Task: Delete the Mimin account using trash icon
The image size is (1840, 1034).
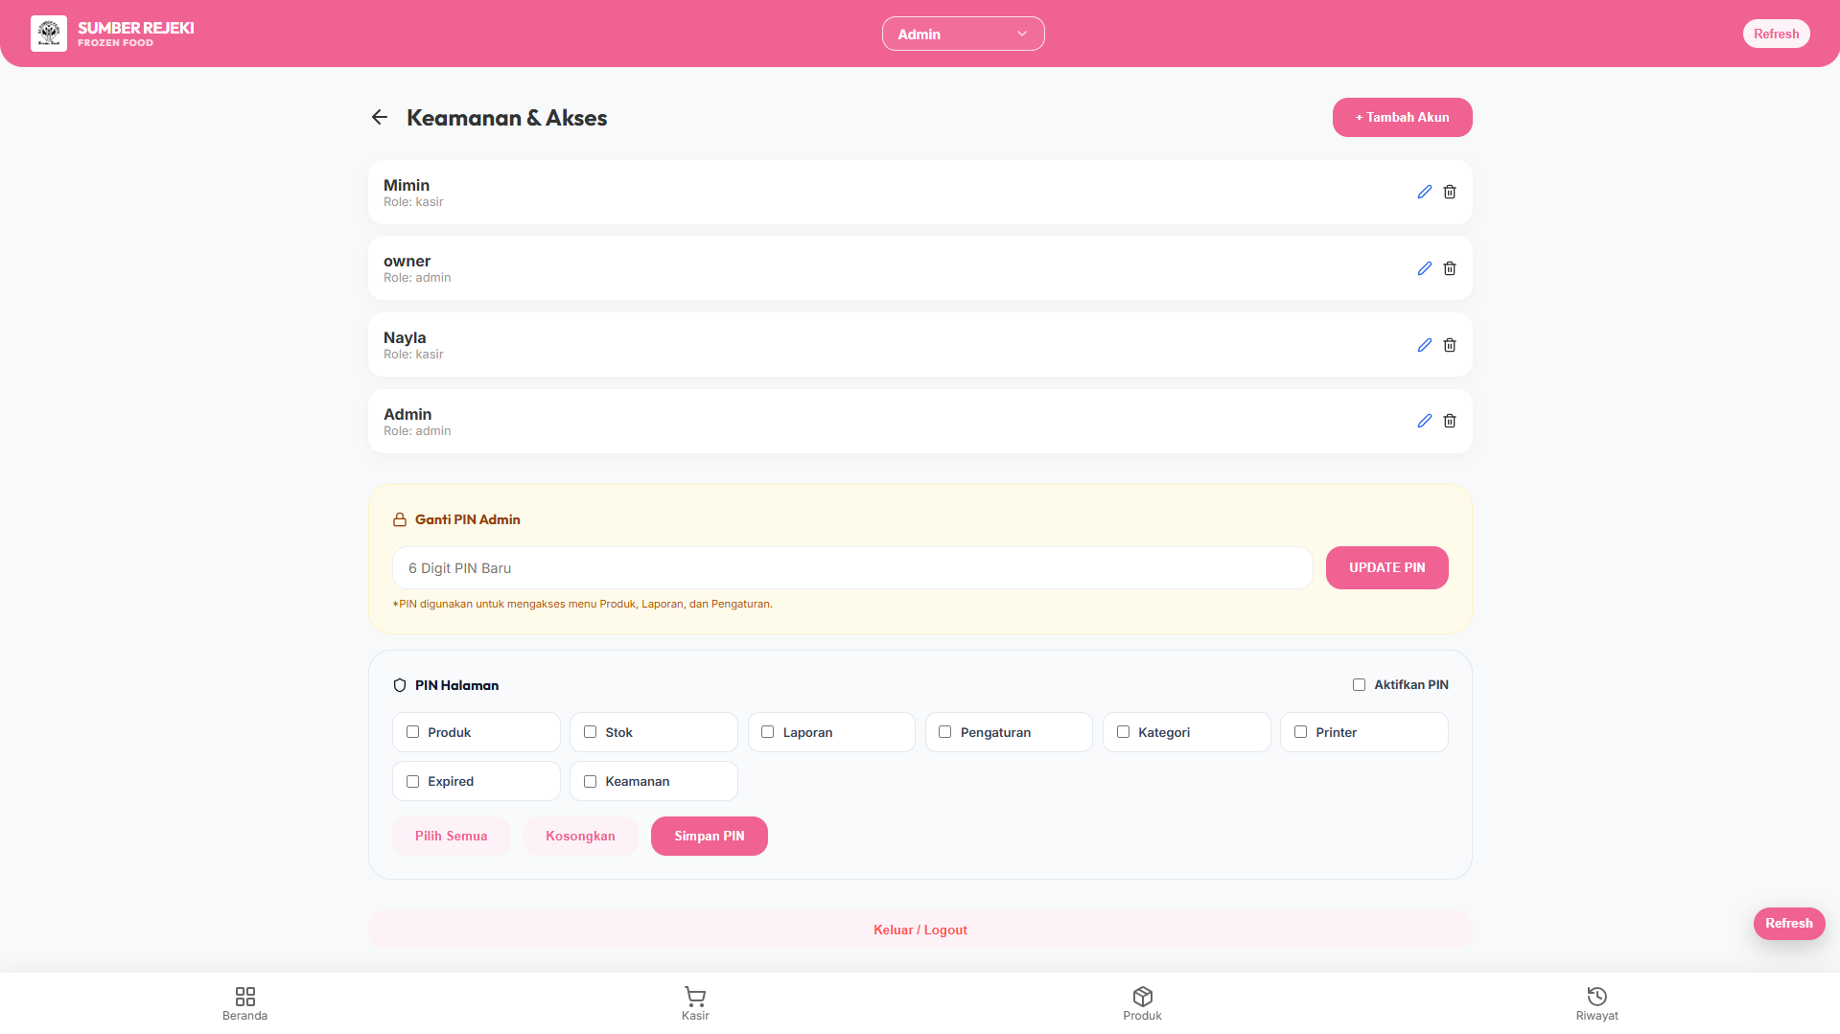Action: pos(1450,192)
